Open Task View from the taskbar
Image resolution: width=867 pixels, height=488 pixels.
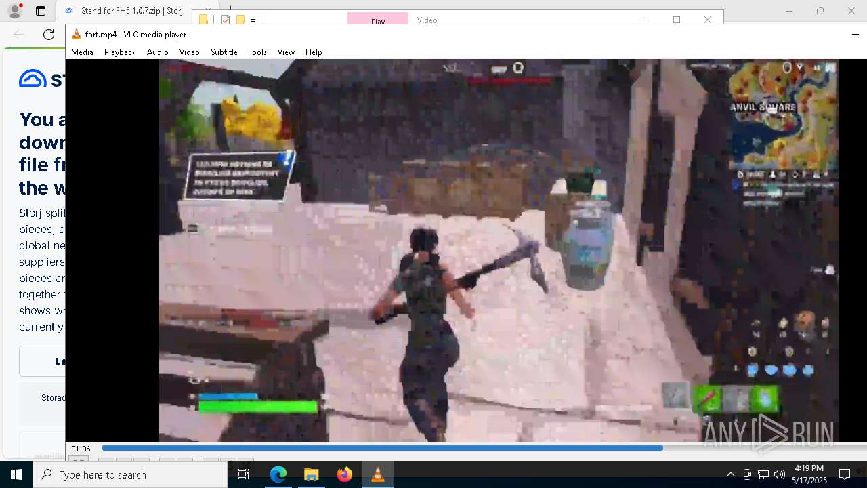pos(244,474)
